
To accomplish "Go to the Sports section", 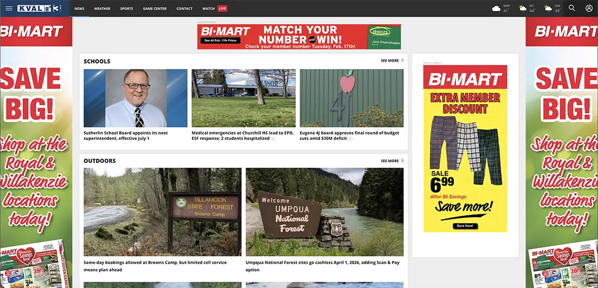I will tap(127, 8).
